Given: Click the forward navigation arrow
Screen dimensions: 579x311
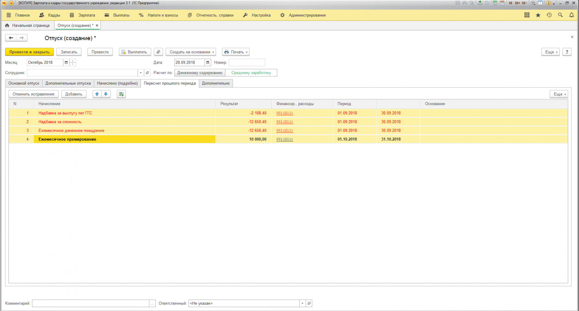Looking at the screenshot, I should click(x=22, y=38).
